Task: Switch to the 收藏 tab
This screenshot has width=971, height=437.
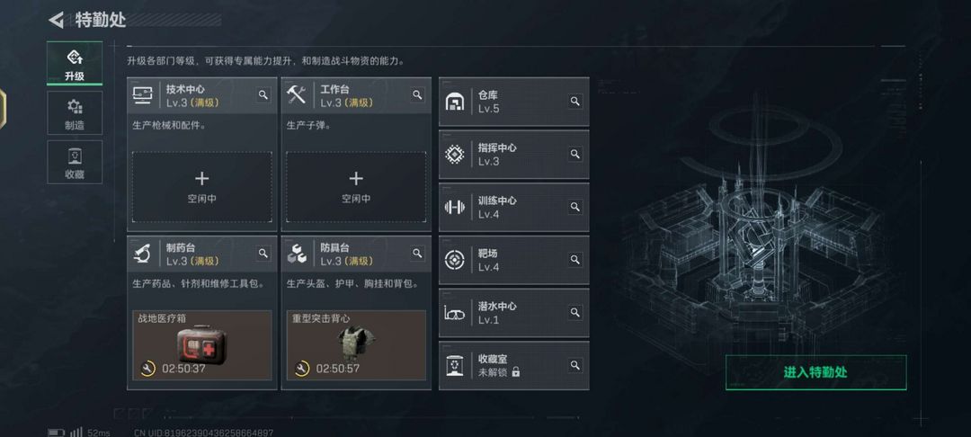Action: [x=75, y=162]
